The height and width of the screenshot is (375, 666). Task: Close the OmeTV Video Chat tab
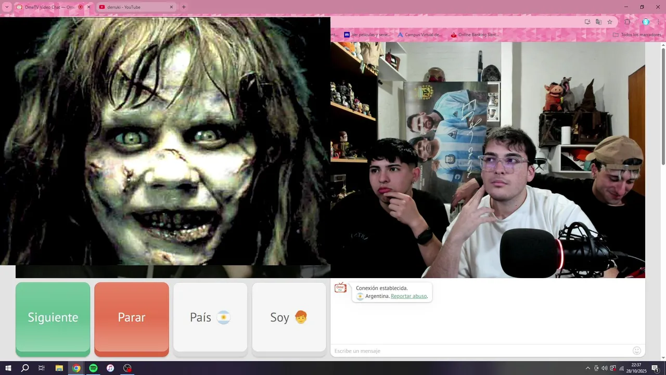[88, 7]
